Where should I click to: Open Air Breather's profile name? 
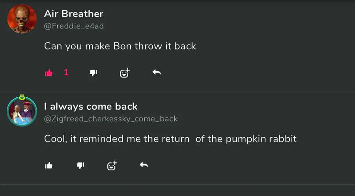(x=74, y=14)
